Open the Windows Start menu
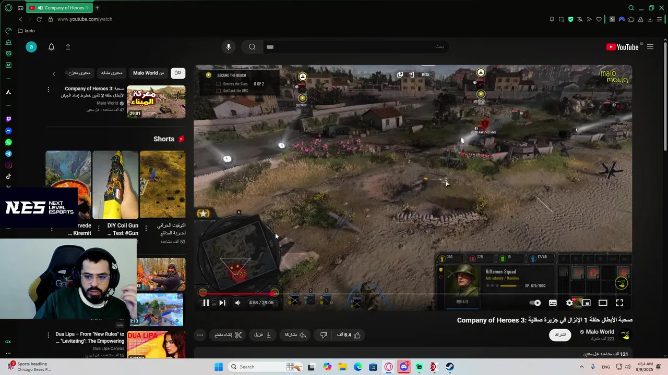Viewport: 668px width, 375px height. coord(219,367)
